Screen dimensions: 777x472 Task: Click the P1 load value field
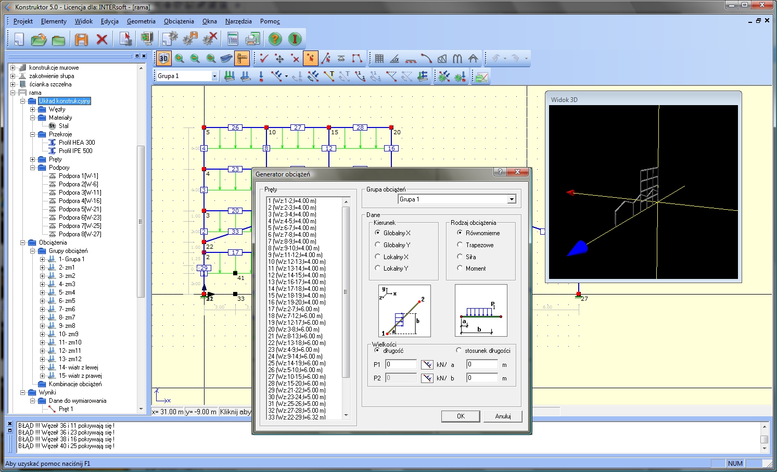401,364
